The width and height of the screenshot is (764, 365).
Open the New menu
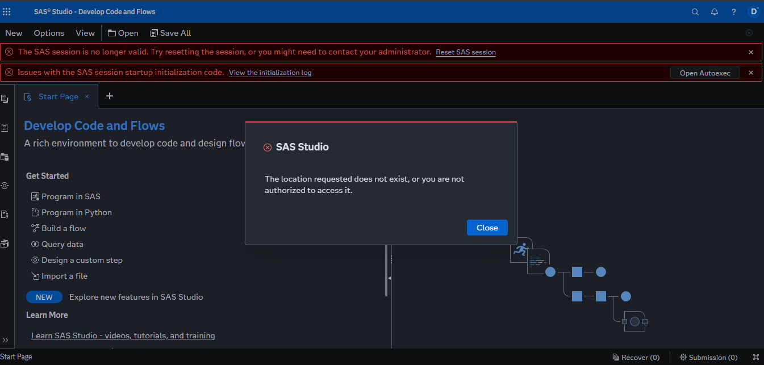13,33
